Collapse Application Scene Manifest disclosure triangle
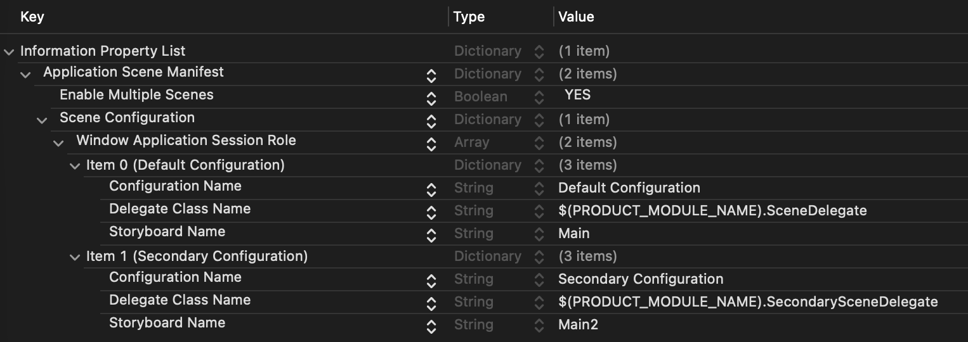968x342 pixels. point(25,75)
